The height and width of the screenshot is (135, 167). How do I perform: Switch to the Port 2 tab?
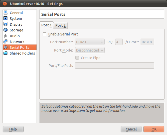point(60,25)
